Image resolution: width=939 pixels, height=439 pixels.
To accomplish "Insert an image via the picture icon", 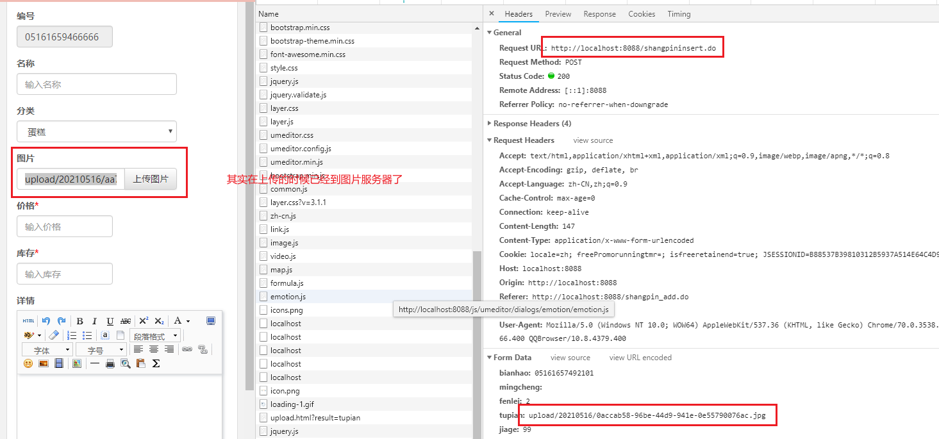I will [44, 363].
